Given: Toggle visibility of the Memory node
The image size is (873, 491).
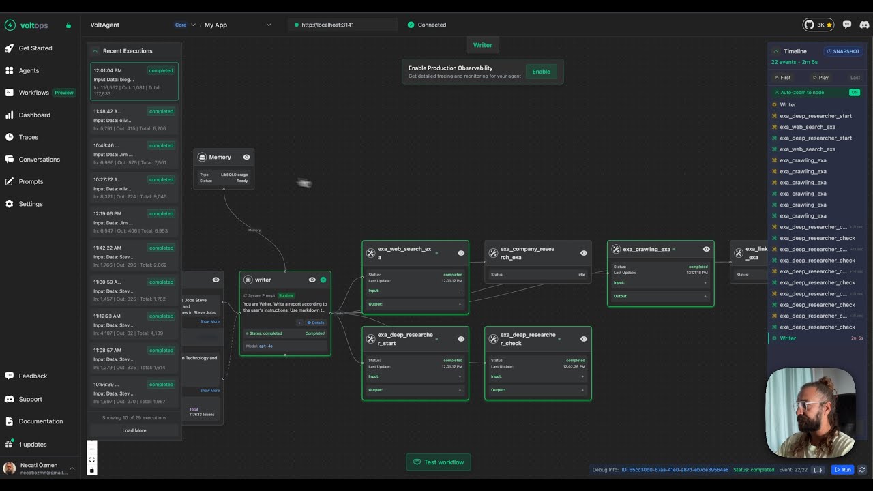Looking at the screenshot, I should pos(246,157).
